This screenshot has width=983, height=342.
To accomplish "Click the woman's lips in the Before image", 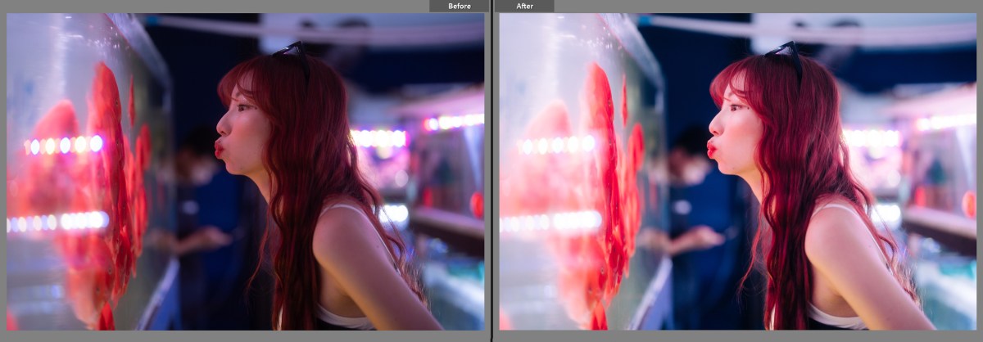I will click(219, 148).
